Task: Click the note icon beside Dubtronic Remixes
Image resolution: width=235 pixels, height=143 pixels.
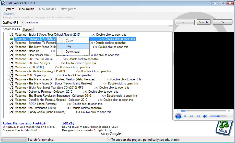Action: pyautogui.click(x=11, y=92)
